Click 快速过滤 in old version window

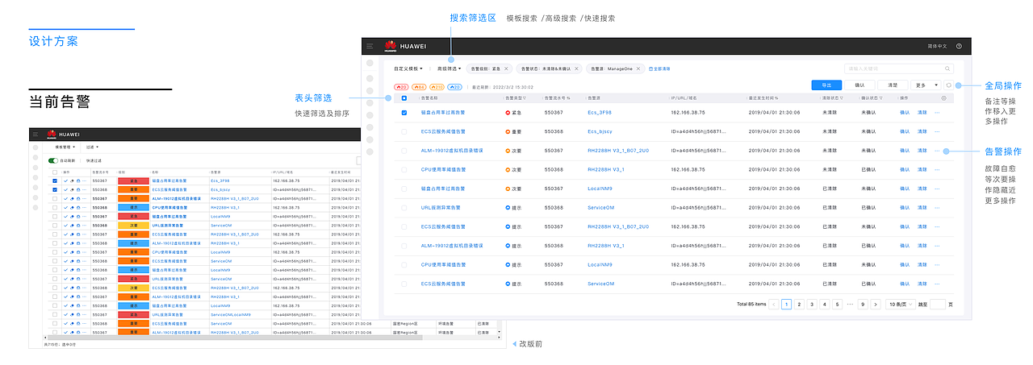click(x=94, y=160)
